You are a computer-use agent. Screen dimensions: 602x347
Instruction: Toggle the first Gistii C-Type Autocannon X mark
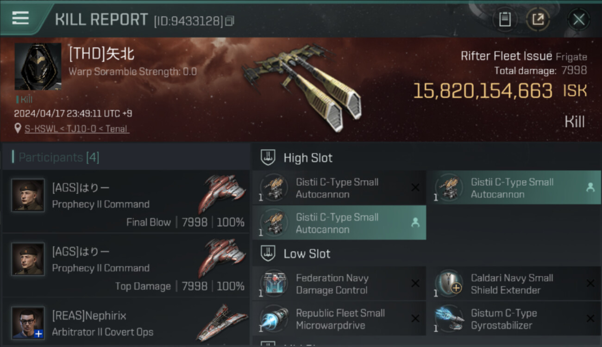[415, 187]
